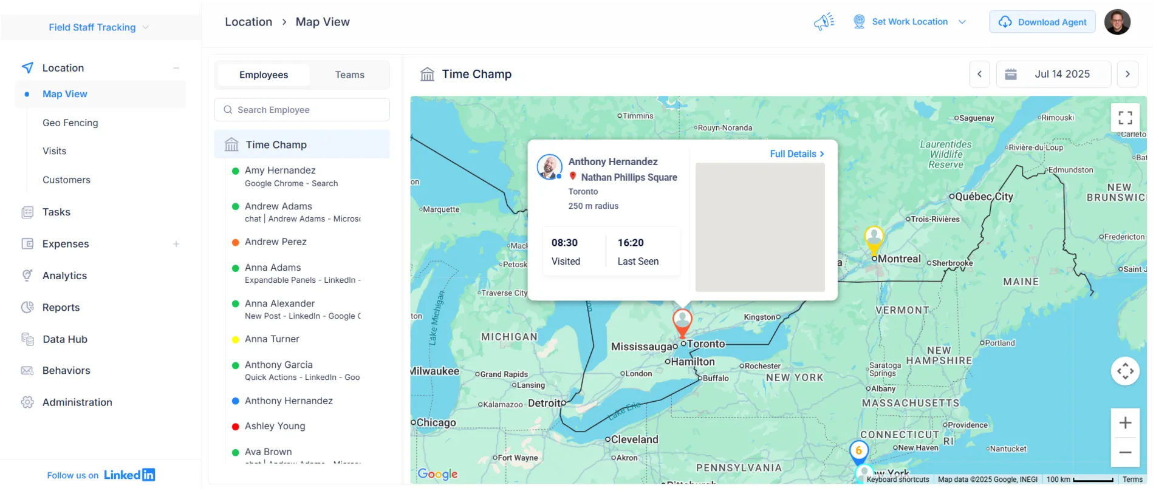Open the Reports menu
Viewport: 1153px width, 491px height.
(x=61, y=307)
